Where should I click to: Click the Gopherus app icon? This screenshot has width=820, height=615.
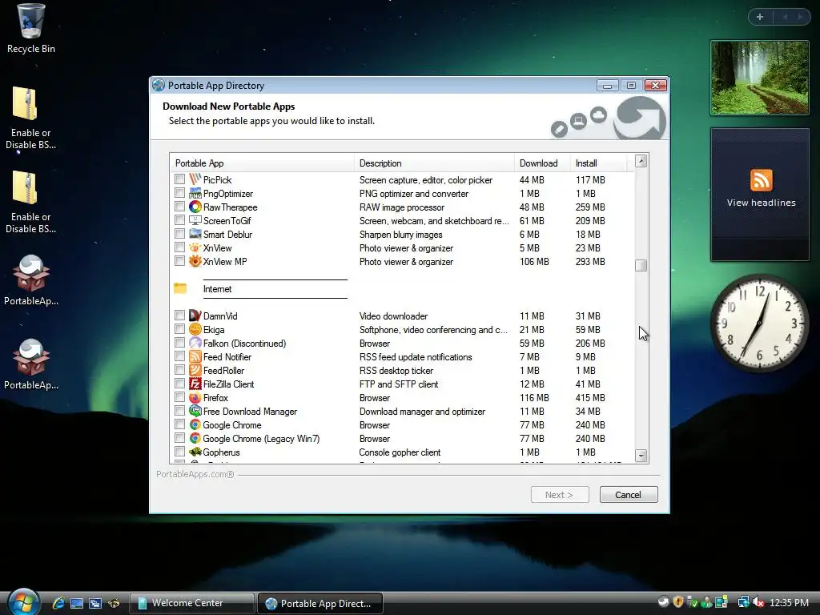click(195, 452)
